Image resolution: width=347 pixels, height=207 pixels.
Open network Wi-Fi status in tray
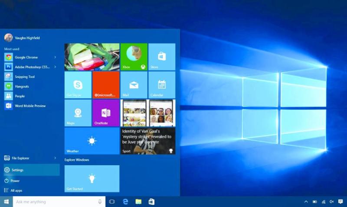(323, 202)
